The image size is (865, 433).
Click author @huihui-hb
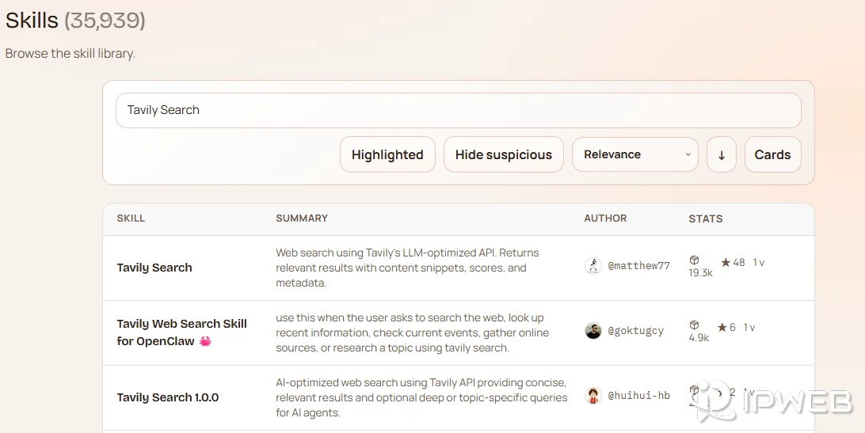638,396
